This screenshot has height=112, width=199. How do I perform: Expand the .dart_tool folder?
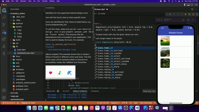coord(11,17)
